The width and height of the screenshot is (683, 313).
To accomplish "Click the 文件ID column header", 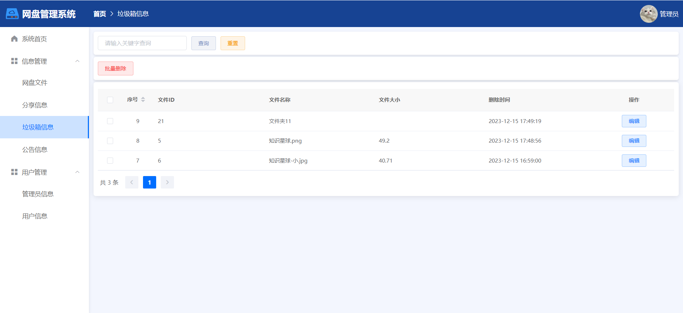I will tap(166, 100).
